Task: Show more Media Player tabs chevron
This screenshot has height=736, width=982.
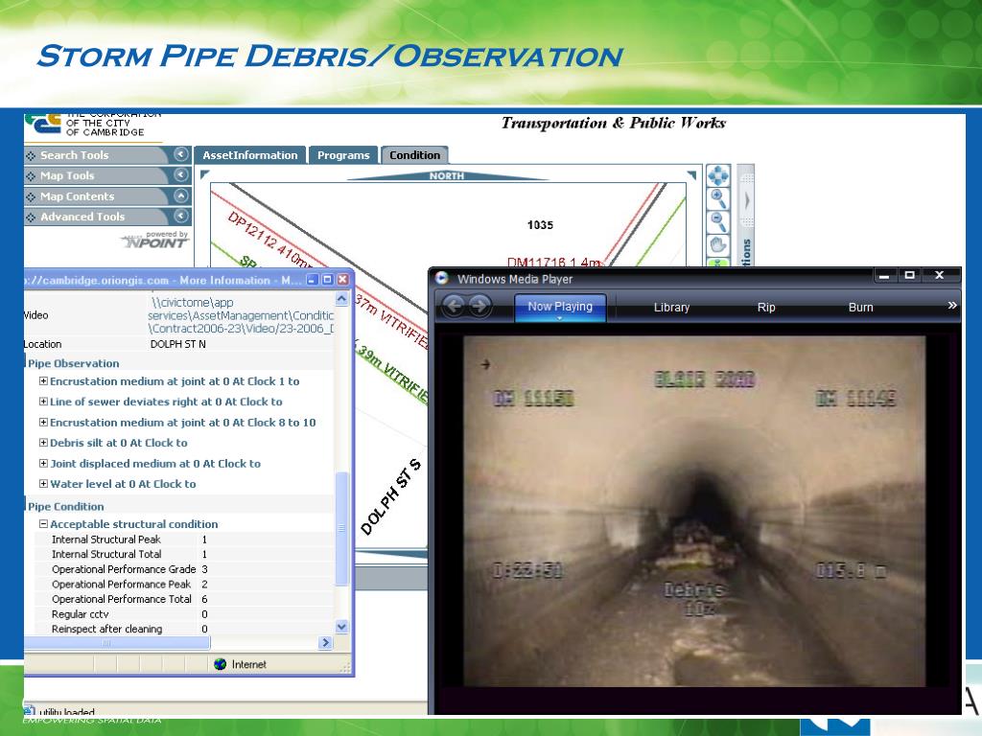Action: click(x=952, y=306)
